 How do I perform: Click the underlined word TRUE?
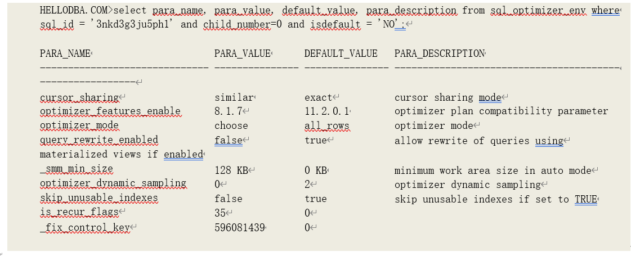[x=585, y=199]
